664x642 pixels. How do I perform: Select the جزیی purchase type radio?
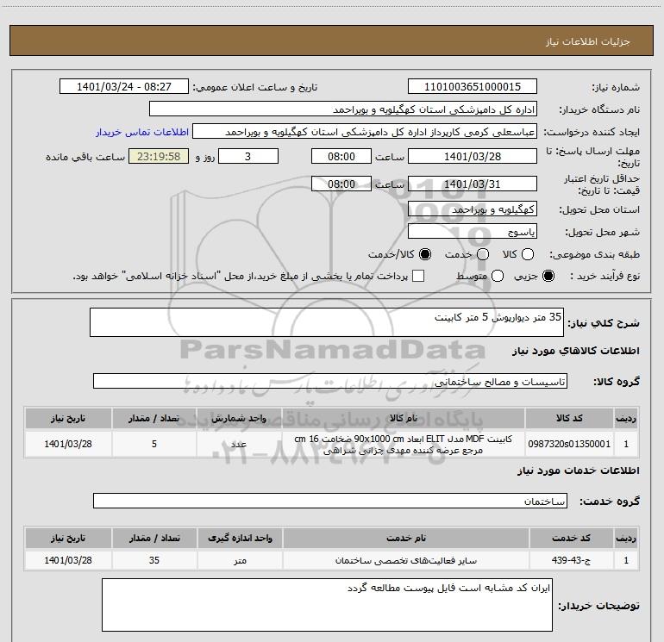pos(548,277)
